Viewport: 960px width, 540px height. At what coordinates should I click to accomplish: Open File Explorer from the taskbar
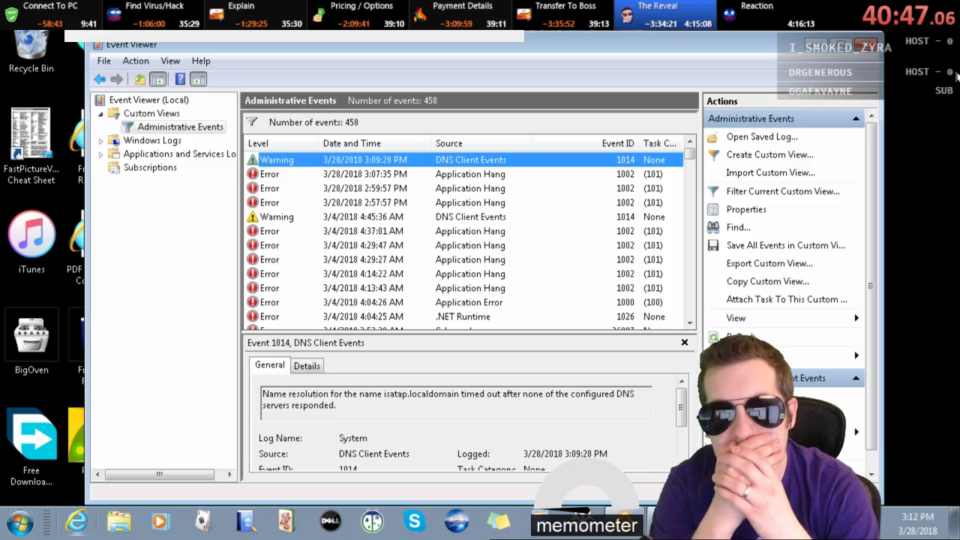pyautogui.click(x=118, y=521)
